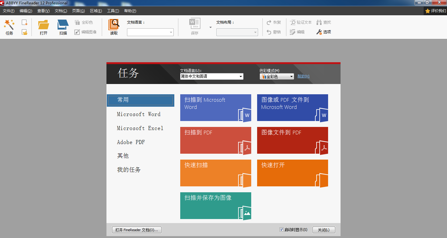This screenshot has height=238, width=447.
Task: Select the 常用 task category
Action: [140, 100]
